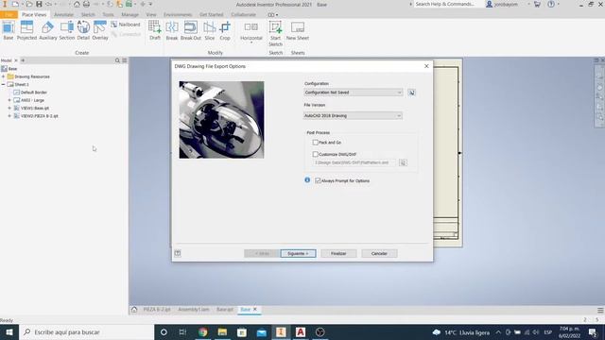Uncheck Always Prompt for Options
Image resolution: width=605 pixels, height=340 pixels.
coord(318,180)
